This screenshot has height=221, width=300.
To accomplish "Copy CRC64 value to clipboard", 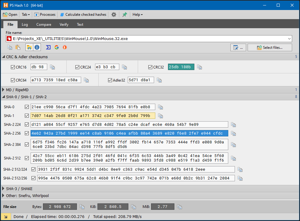I will tap(86, 80).
